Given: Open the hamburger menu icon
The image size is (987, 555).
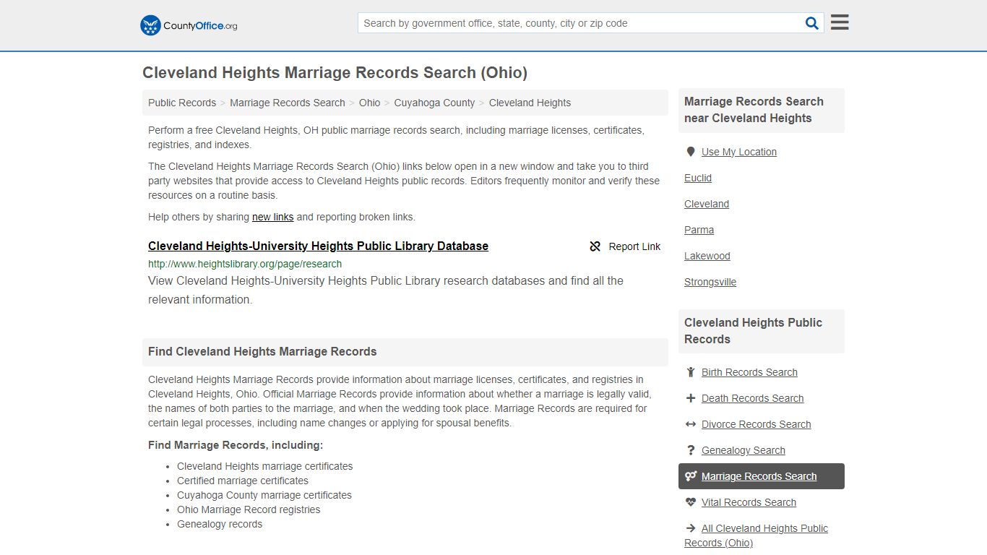Looking at the screenshot, I should click(x=840, y=22).
